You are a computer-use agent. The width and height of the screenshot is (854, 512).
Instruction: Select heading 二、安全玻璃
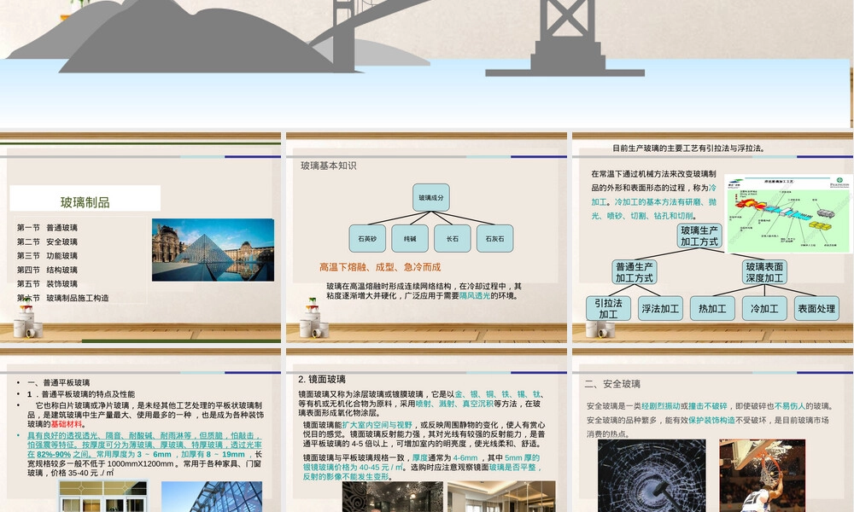click(x=612, y=384)
